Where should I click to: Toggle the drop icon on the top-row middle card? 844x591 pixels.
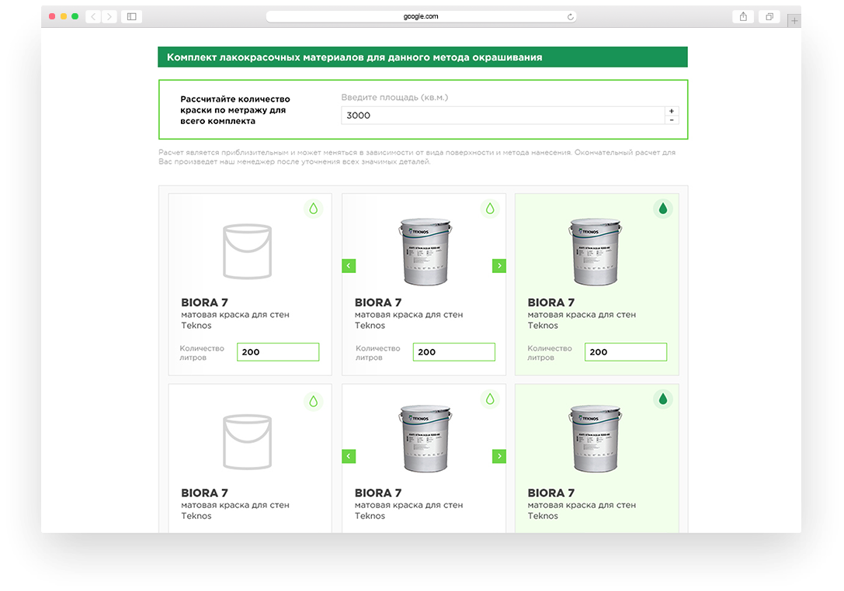point(490,209)
